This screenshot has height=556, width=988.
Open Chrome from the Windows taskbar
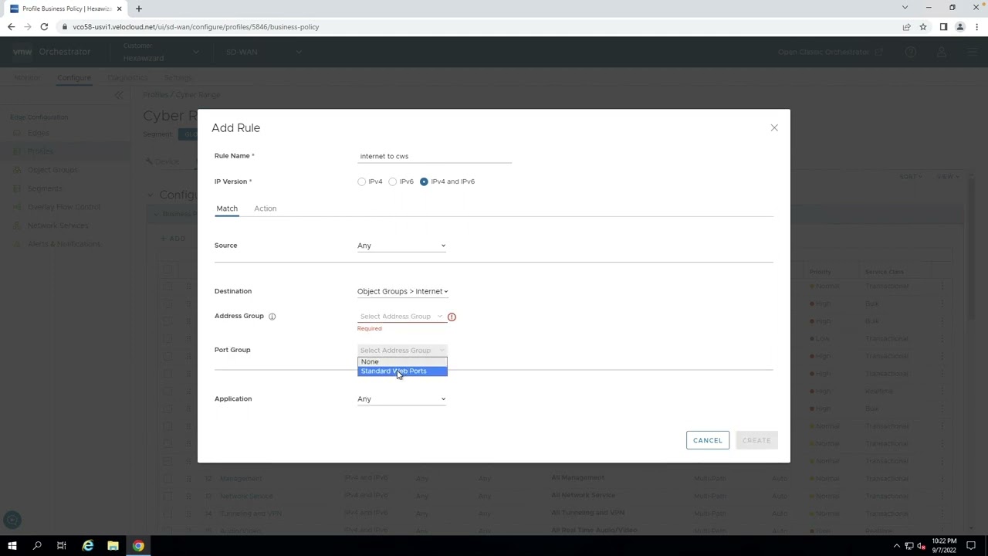(x=138, y=546)
